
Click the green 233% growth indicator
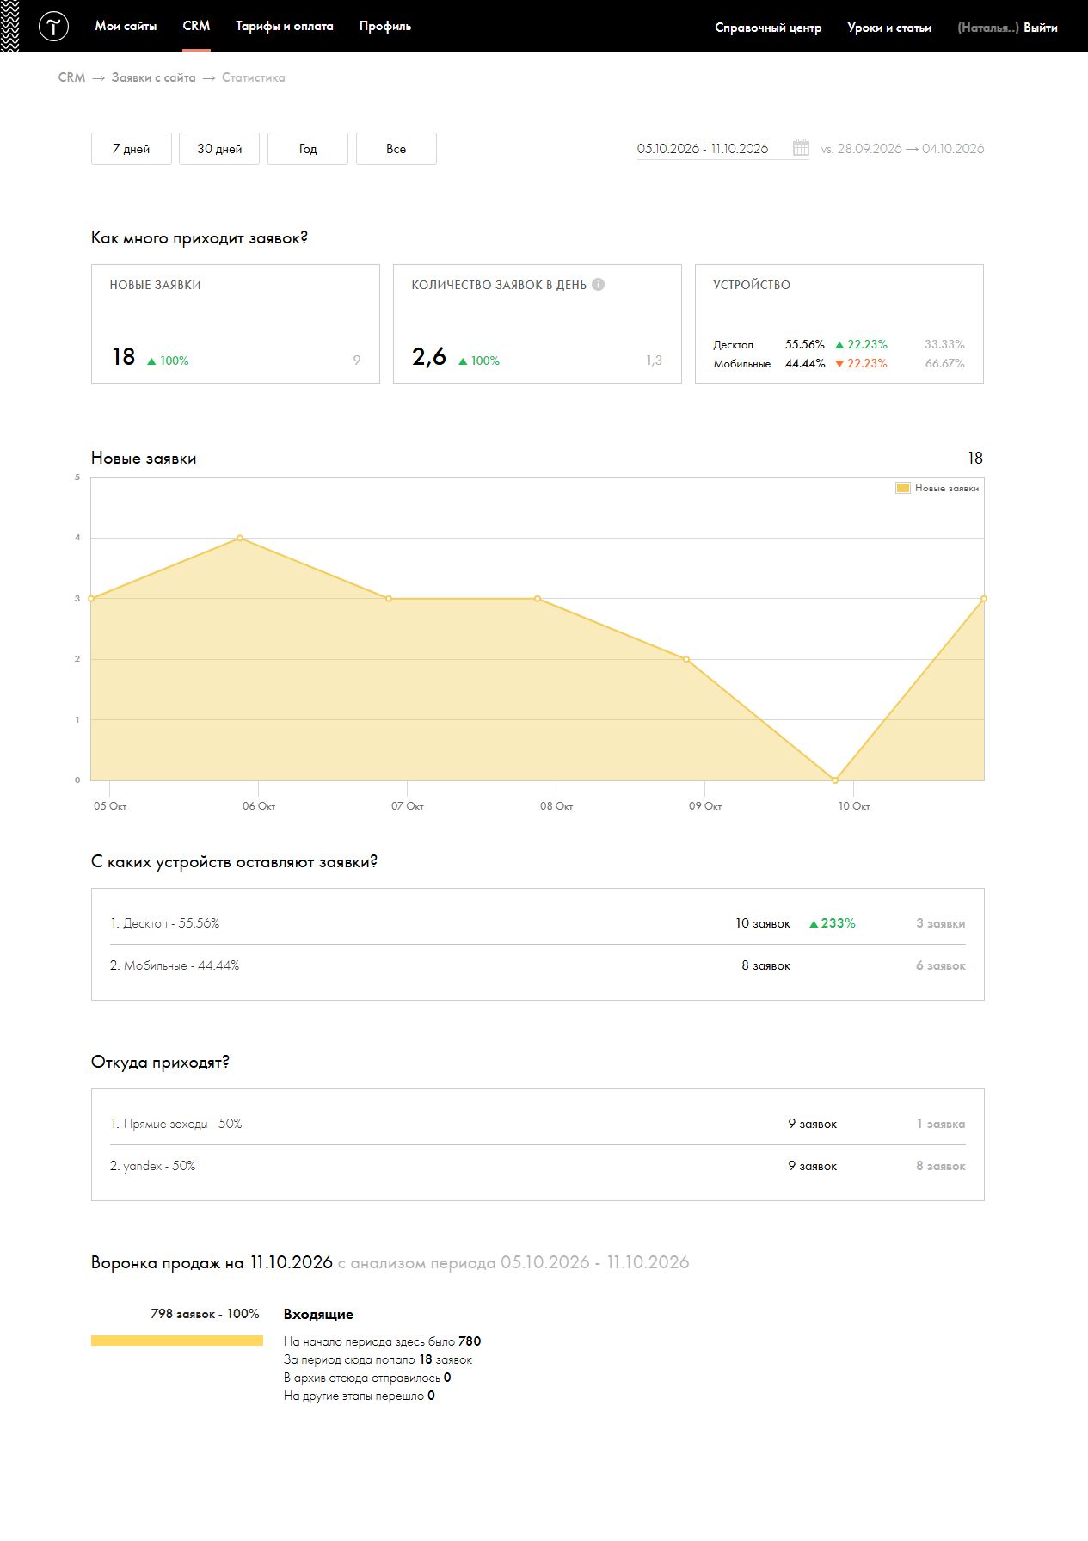point(833,923)
